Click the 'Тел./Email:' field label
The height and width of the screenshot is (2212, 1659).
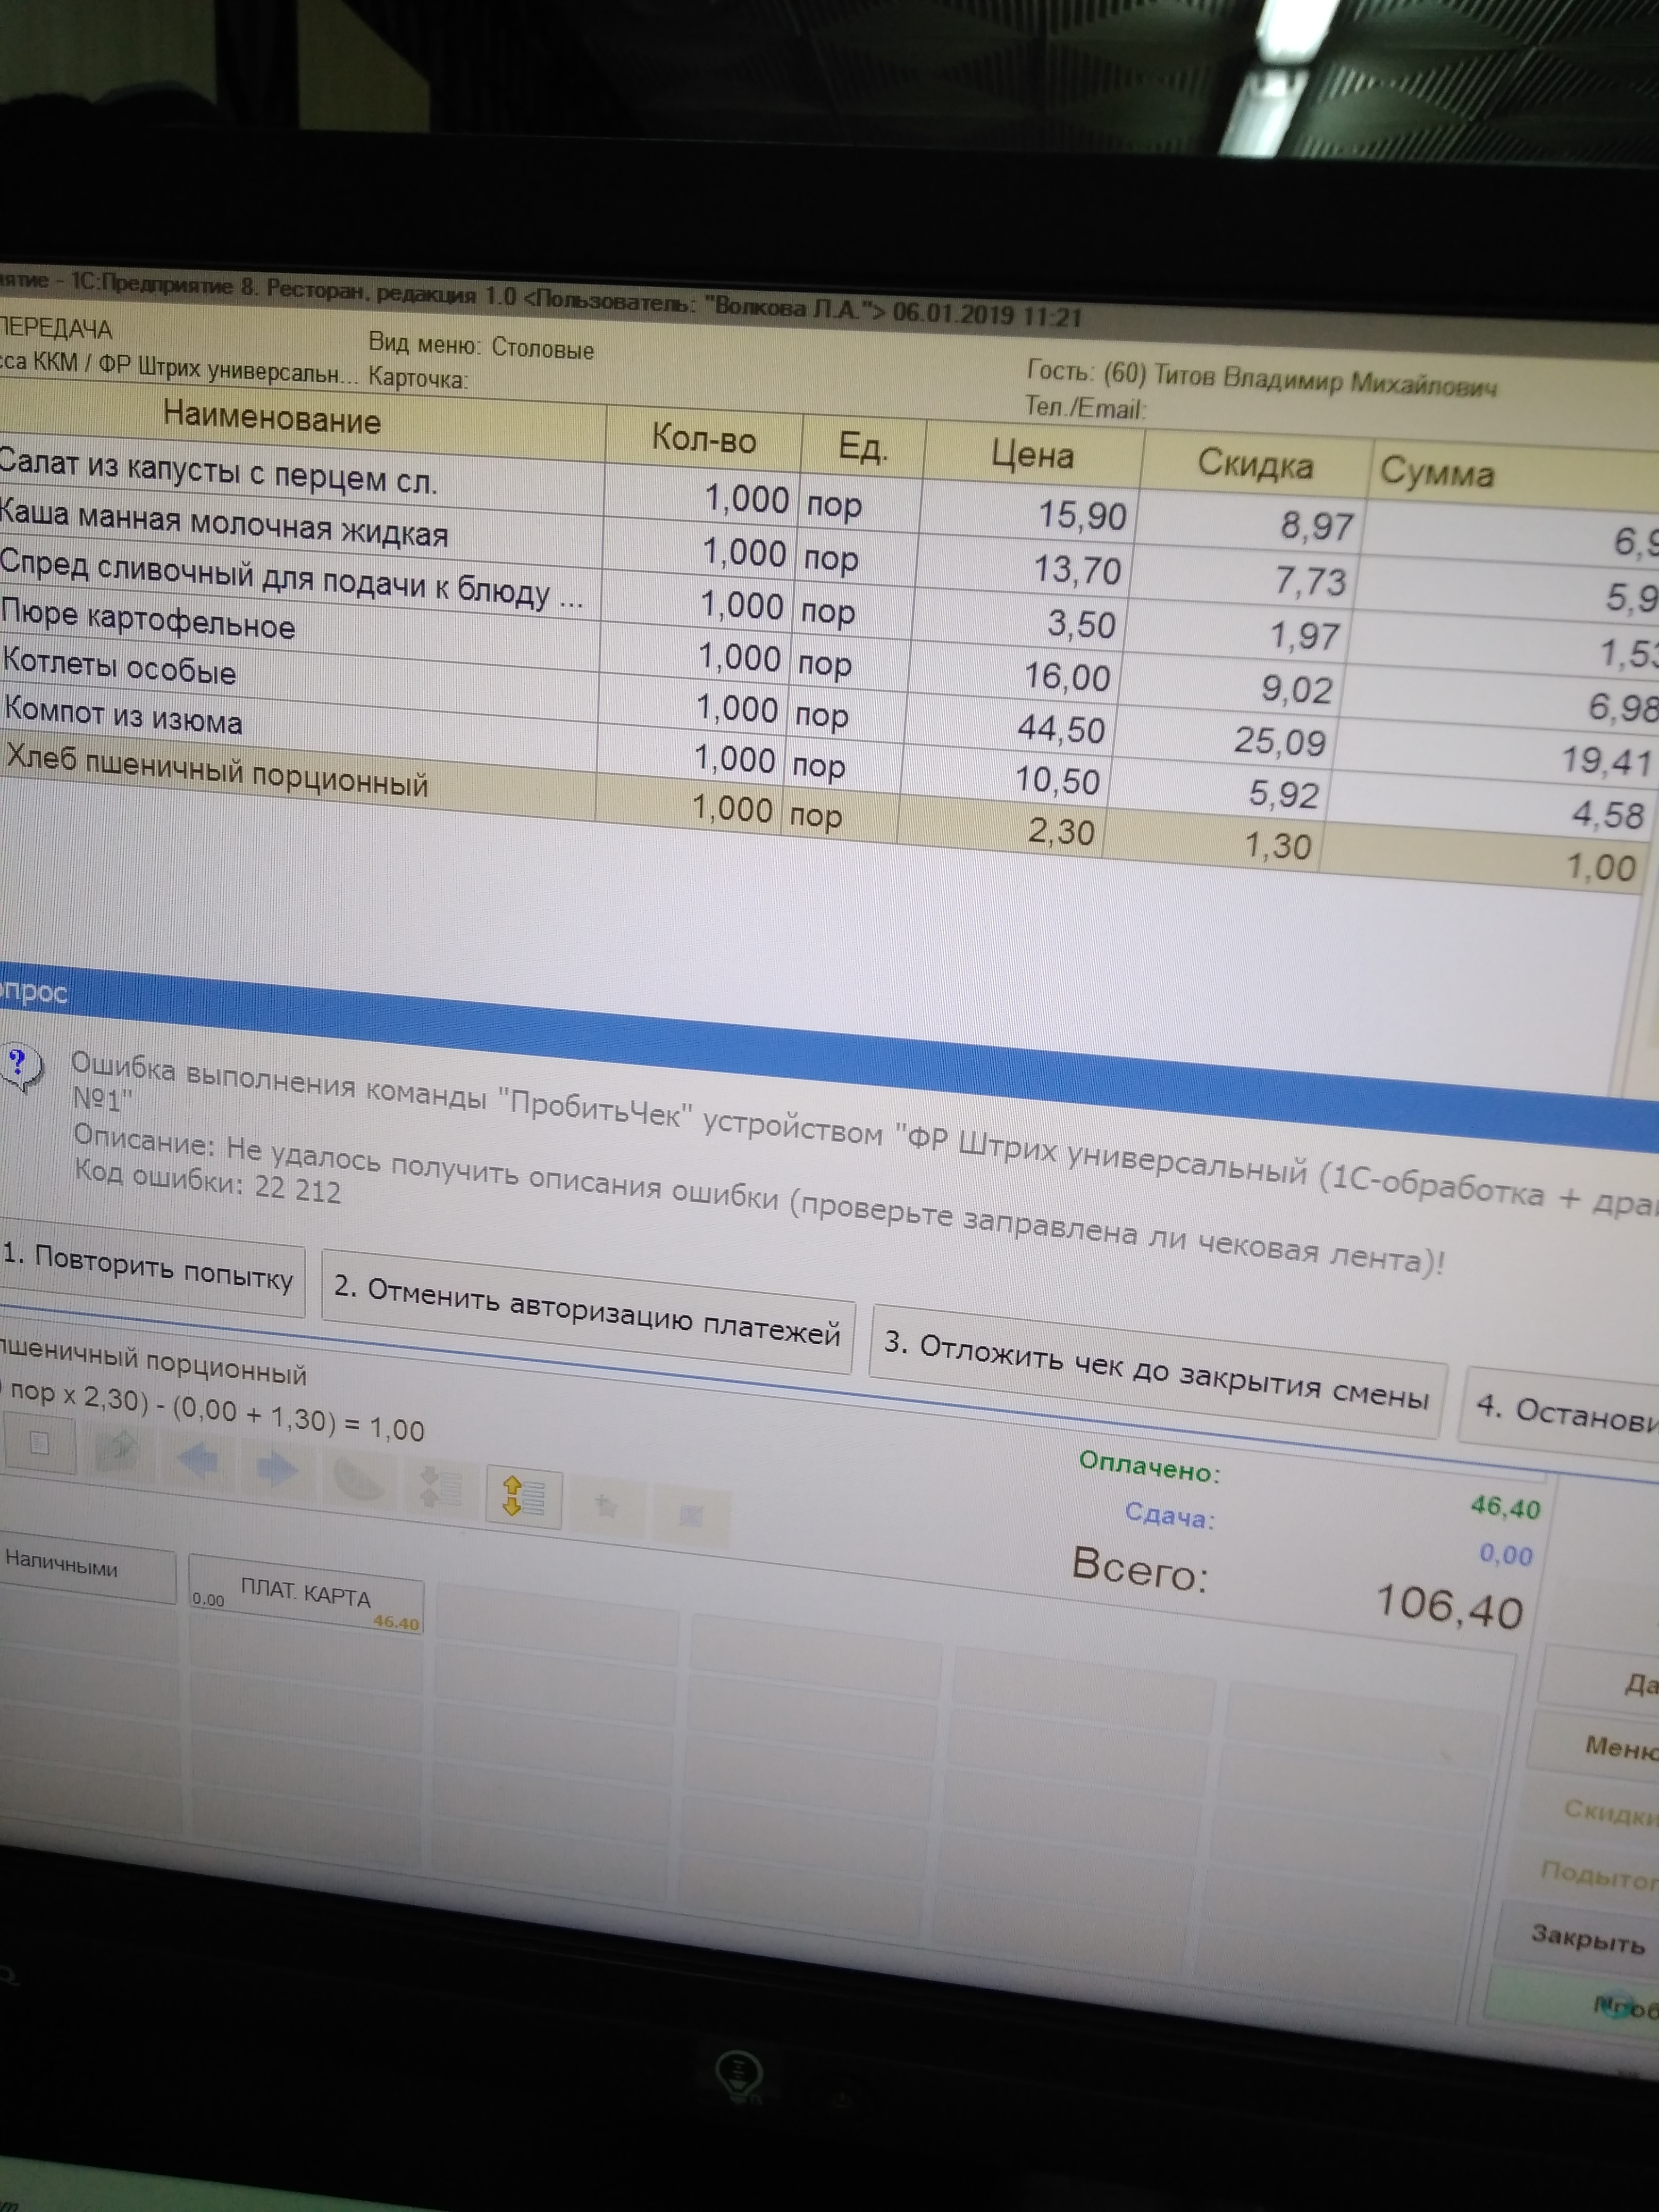coord(1085,408)
